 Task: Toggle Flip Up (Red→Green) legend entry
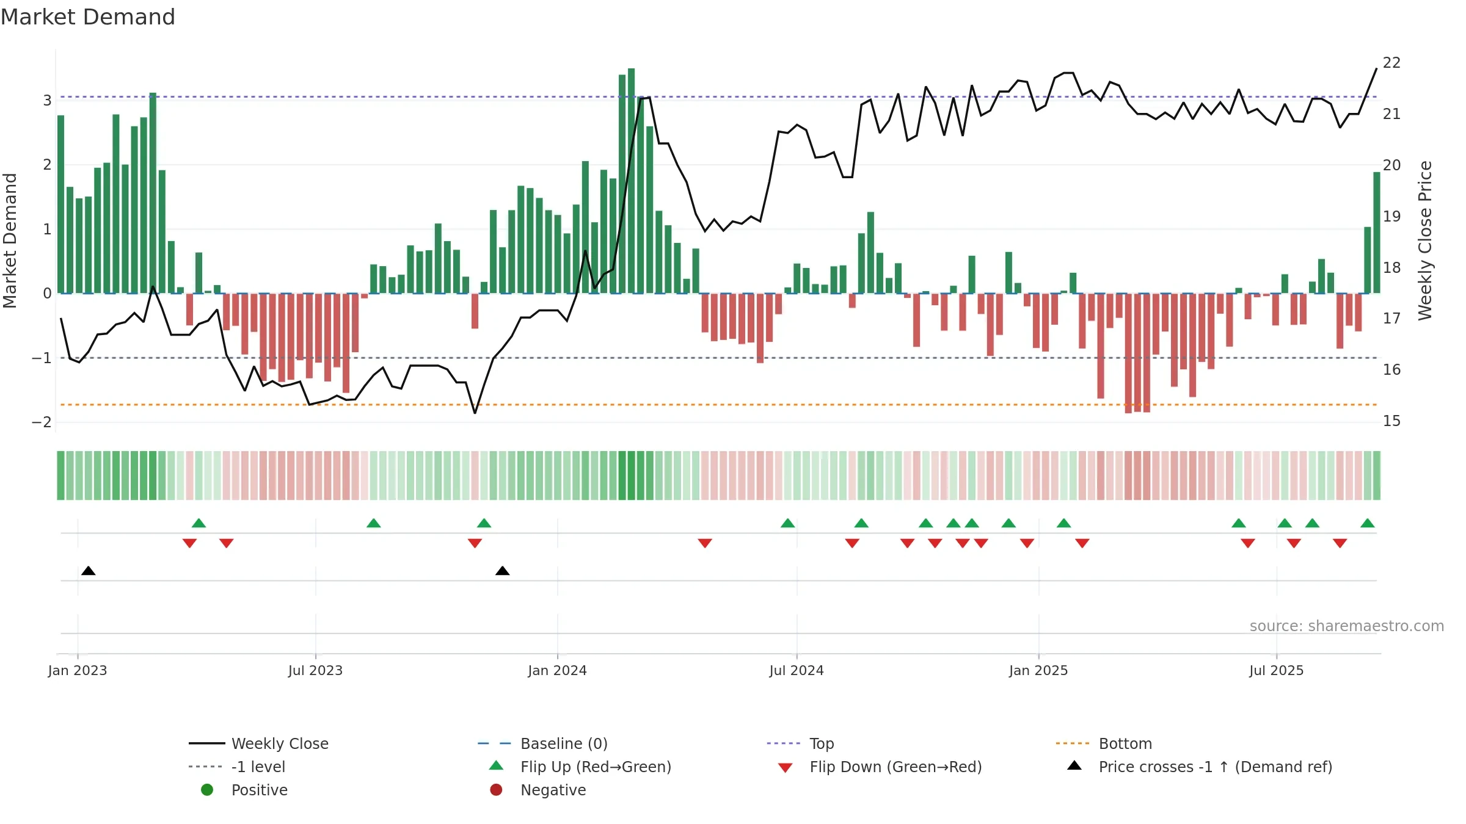point(580,767)
